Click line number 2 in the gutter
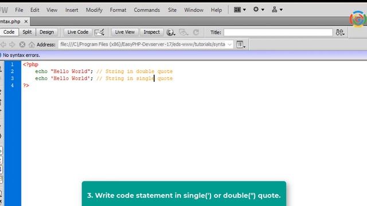 point(12,71)
